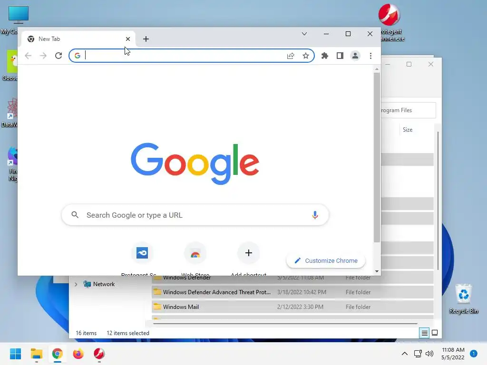
Task: Start voice search with microphone icon
Action: 315,215
